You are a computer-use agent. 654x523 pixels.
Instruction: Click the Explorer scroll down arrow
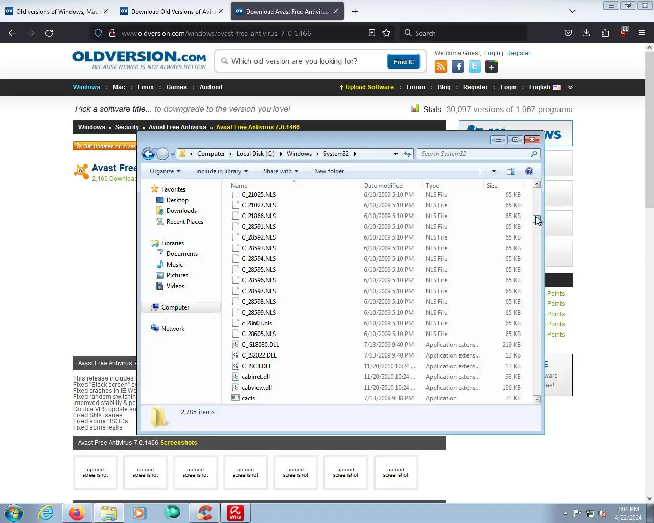click(x=536, y=399)
